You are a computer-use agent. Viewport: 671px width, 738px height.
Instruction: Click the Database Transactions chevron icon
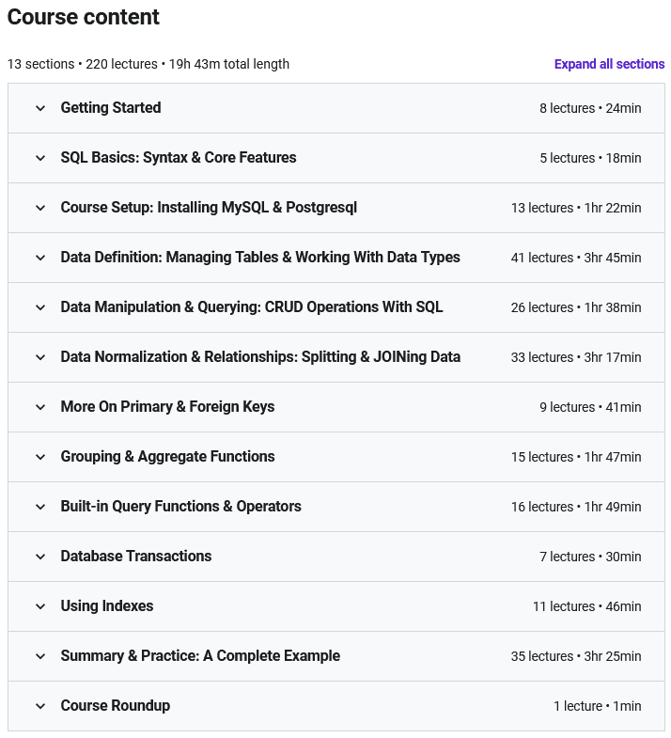tap(40, 557)
